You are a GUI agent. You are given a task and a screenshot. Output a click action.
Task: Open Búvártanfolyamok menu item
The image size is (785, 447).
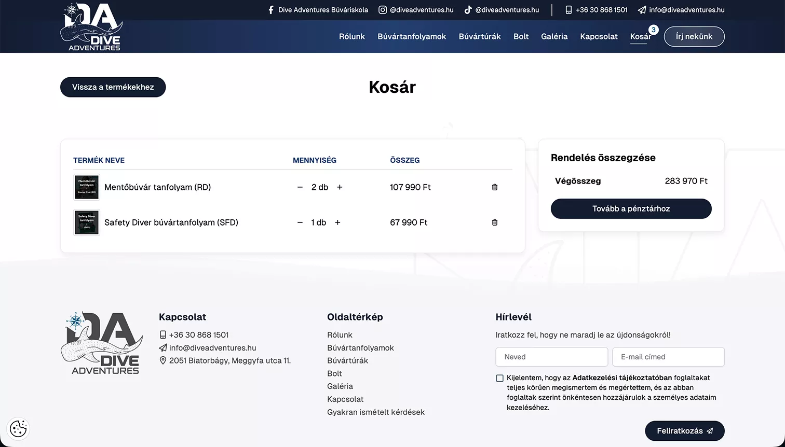(x=412, y=36)
